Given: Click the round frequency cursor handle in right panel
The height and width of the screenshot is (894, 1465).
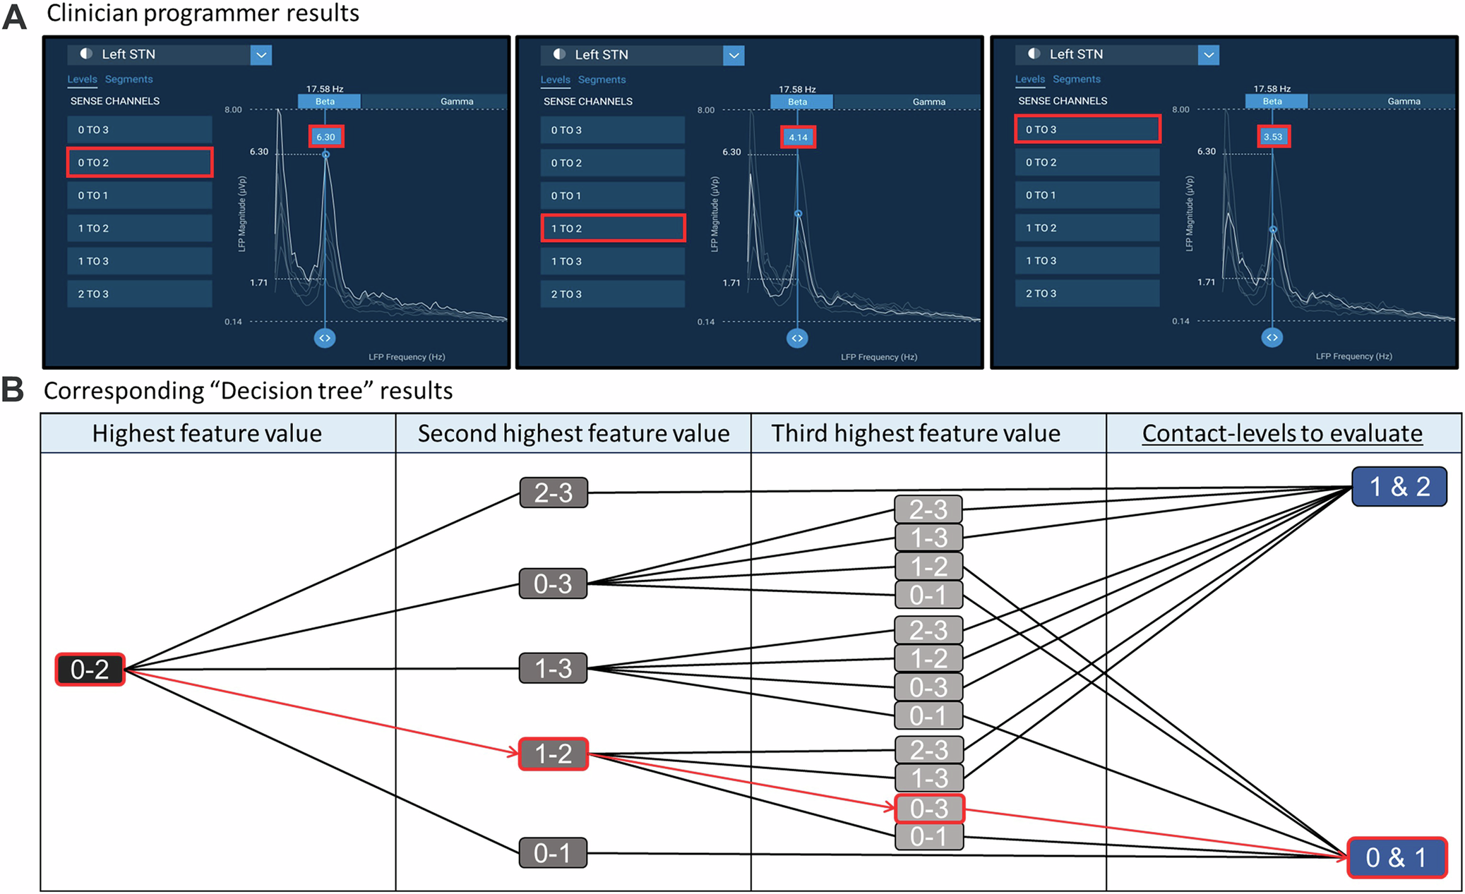Looking at the screenshot, I should click(1272, 337).
